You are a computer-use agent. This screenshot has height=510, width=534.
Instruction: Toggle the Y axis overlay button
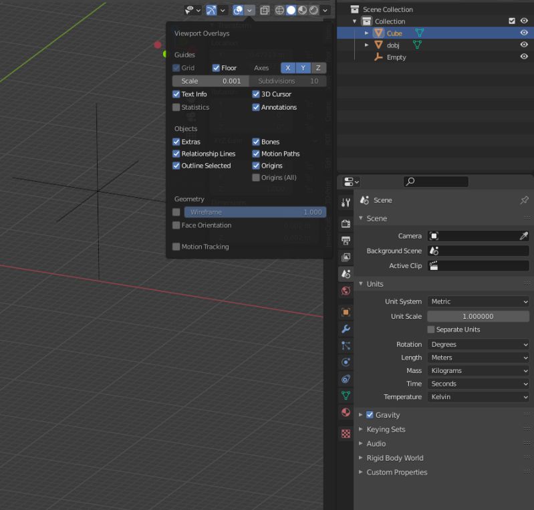click(303, 68)
